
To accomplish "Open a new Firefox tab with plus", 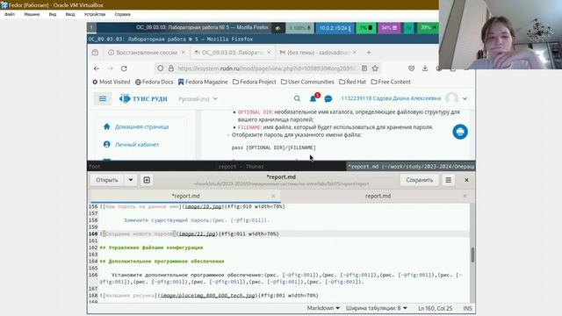I will point(369,53).
